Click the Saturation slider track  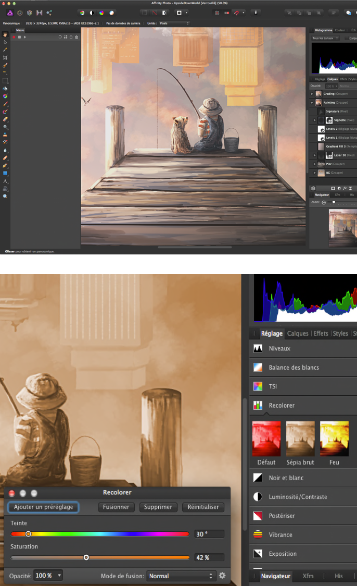point(100,557)
